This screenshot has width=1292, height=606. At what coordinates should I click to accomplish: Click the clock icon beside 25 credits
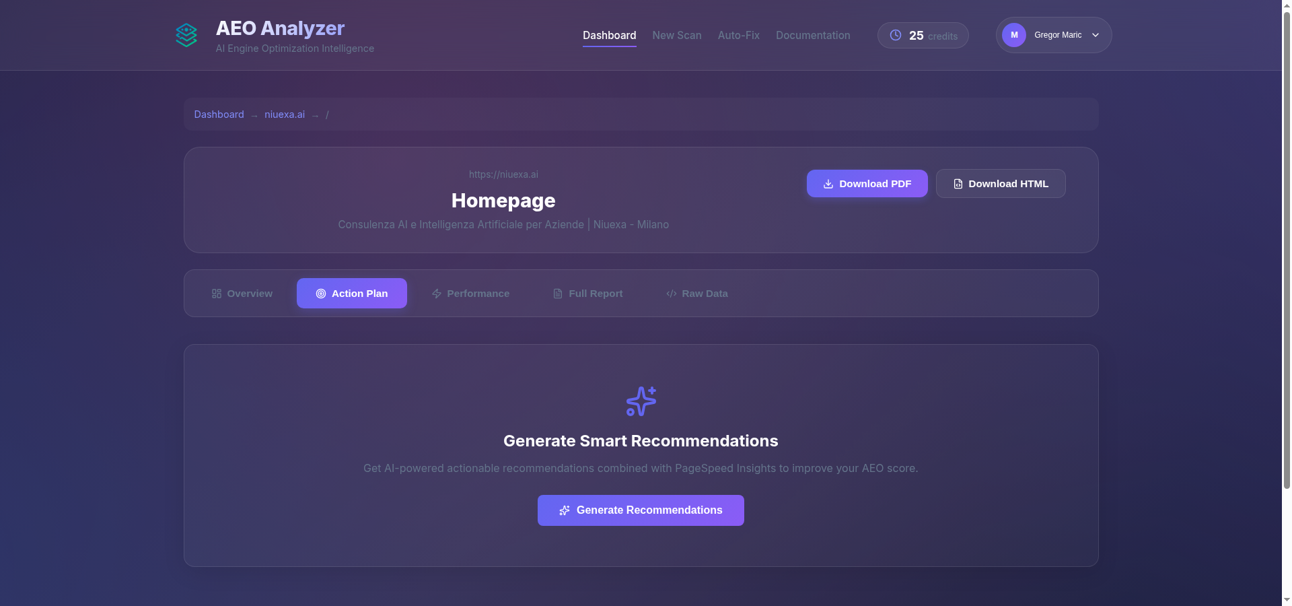coord(896,35)
